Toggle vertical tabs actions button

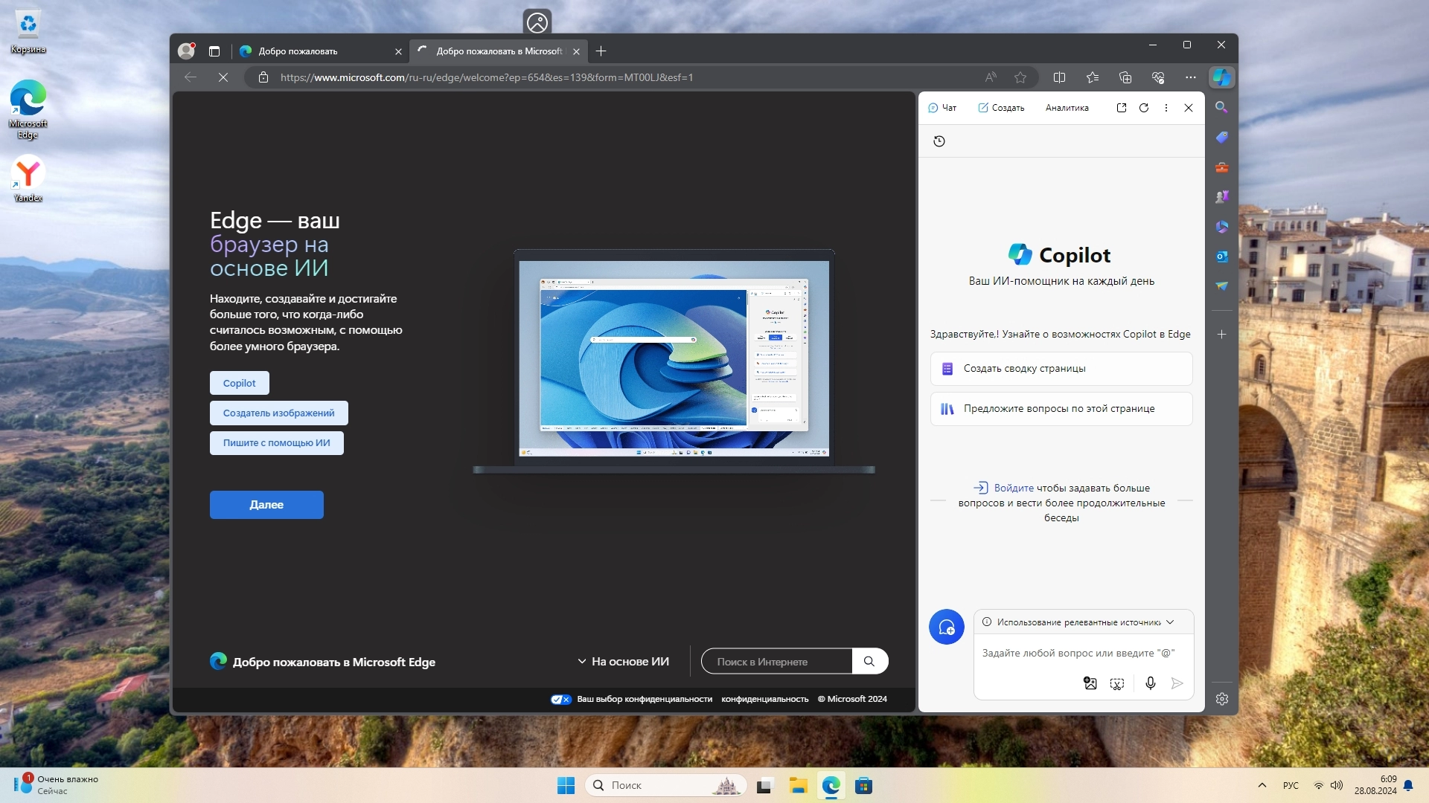(x=214, y=51)
